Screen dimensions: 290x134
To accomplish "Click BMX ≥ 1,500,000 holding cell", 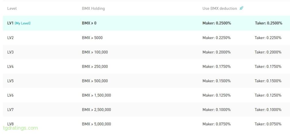I will click(x=96, y=95).
